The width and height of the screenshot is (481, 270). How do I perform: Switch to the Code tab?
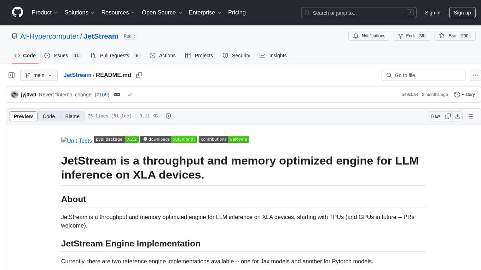(25, 55)
